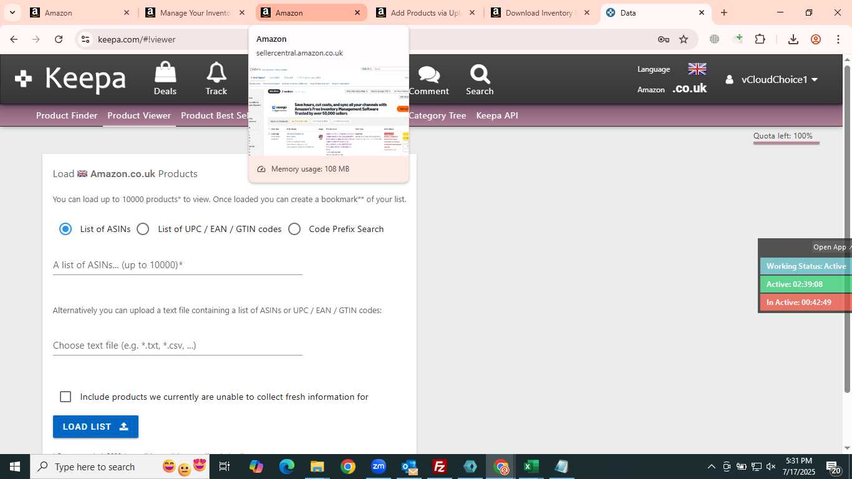
Task: Close the Manage Your Inventory tab
Action: pos(242,12)
